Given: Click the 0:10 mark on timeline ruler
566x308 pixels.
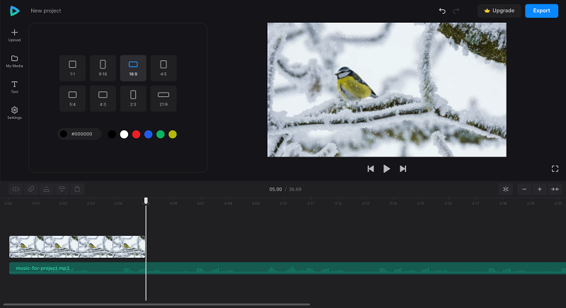Looking at the screenshot, I should 283,203.
